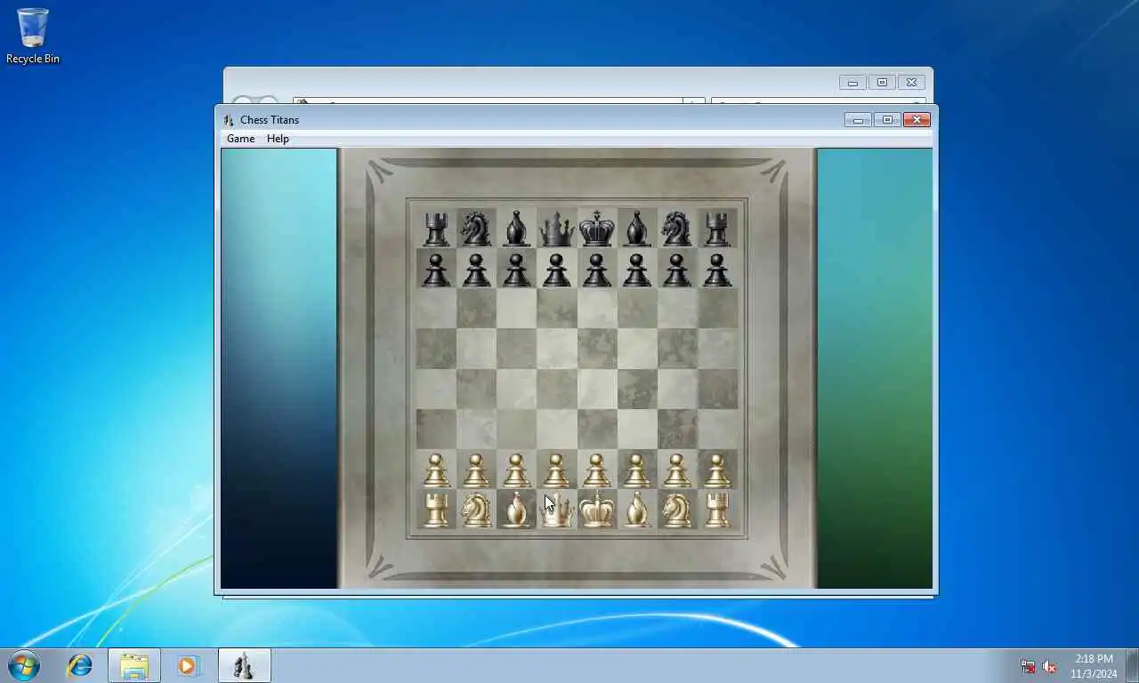Select the white knight on g1

[677, 510]
